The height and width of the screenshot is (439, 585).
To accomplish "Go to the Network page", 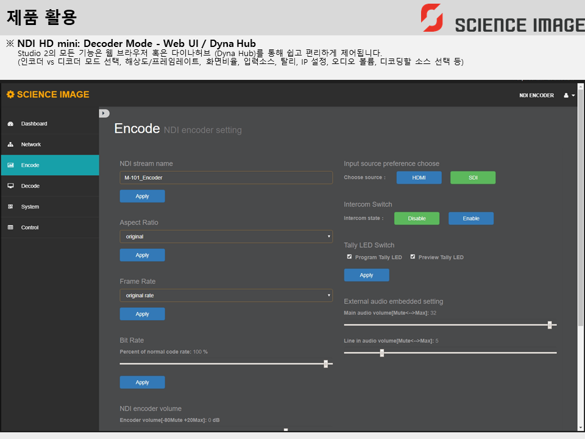I will pyautogui.click(x=50, y=145).
